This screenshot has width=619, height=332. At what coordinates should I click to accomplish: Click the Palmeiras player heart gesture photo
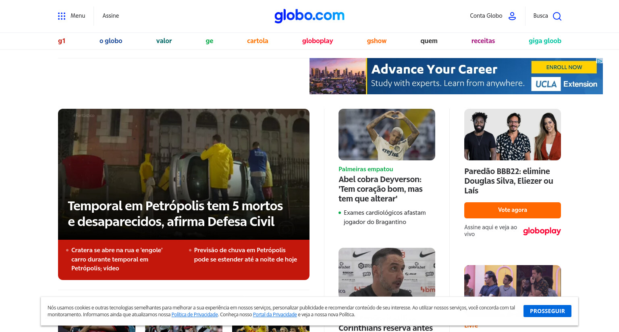387,135
